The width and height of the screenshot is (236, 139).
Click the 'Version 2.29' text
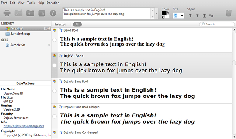tap(11, 110)
